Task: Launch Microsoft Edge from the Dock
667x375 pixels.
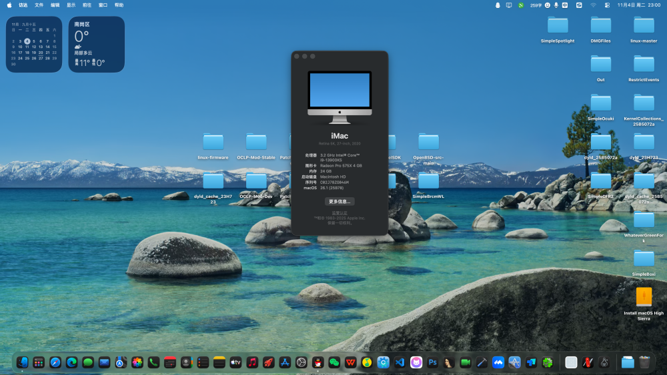Action: [x=71, y=362]
